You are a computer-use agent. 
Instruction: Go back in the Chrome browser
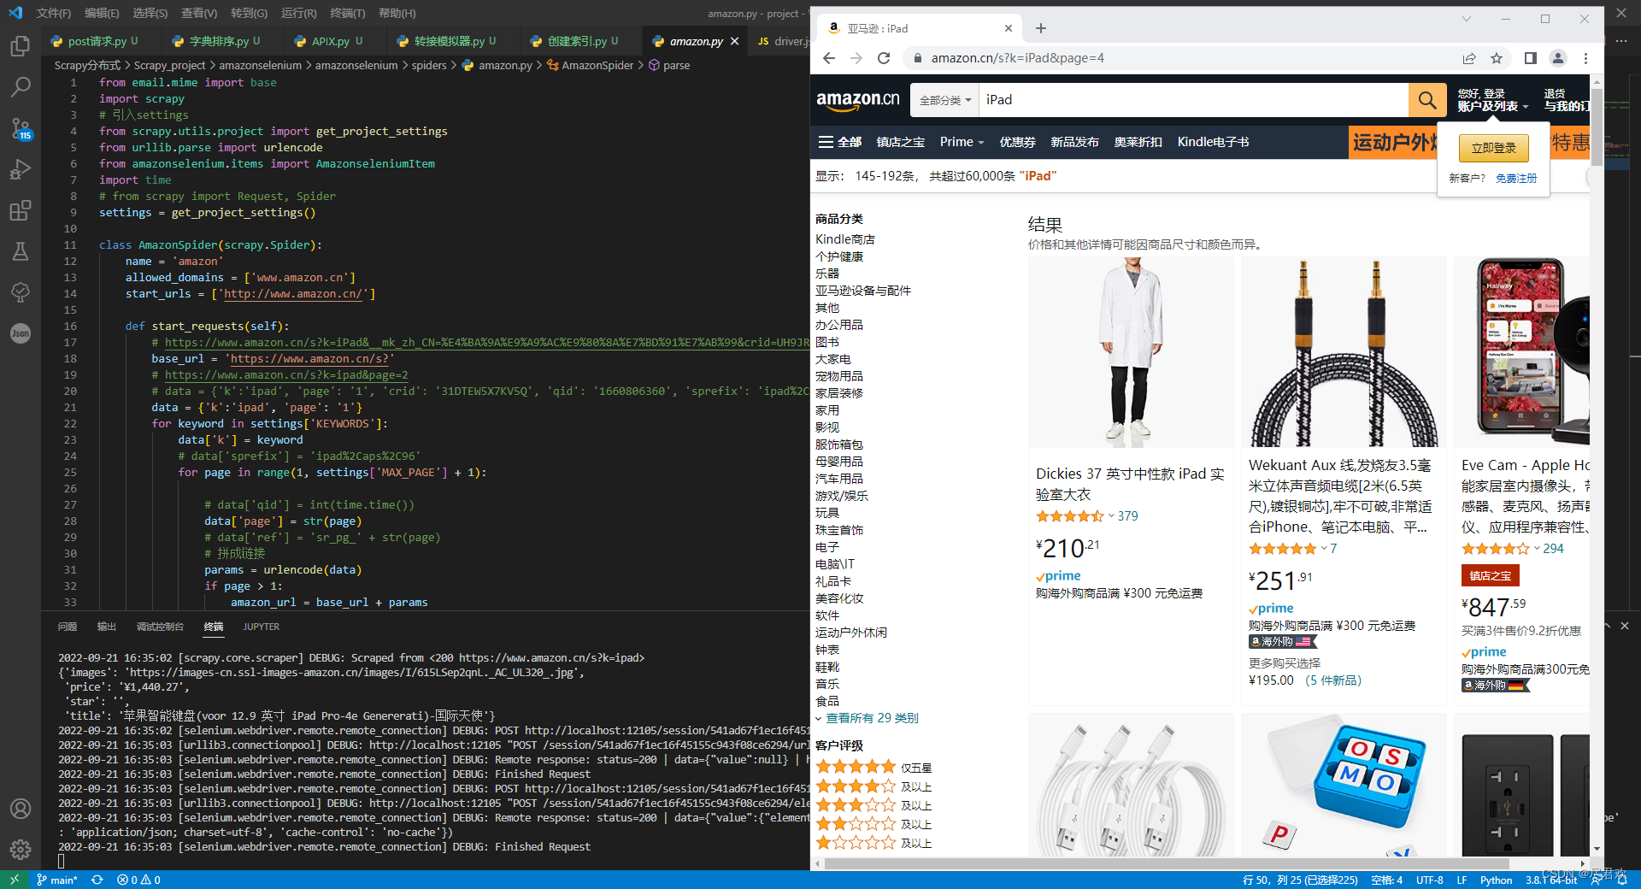point(828,58)
